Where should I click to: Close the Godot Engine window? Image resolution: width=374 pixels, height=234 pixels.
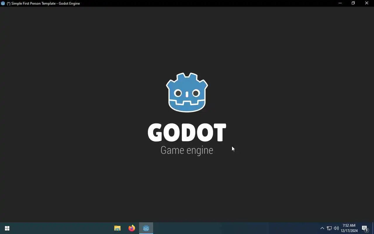[367, 3]
